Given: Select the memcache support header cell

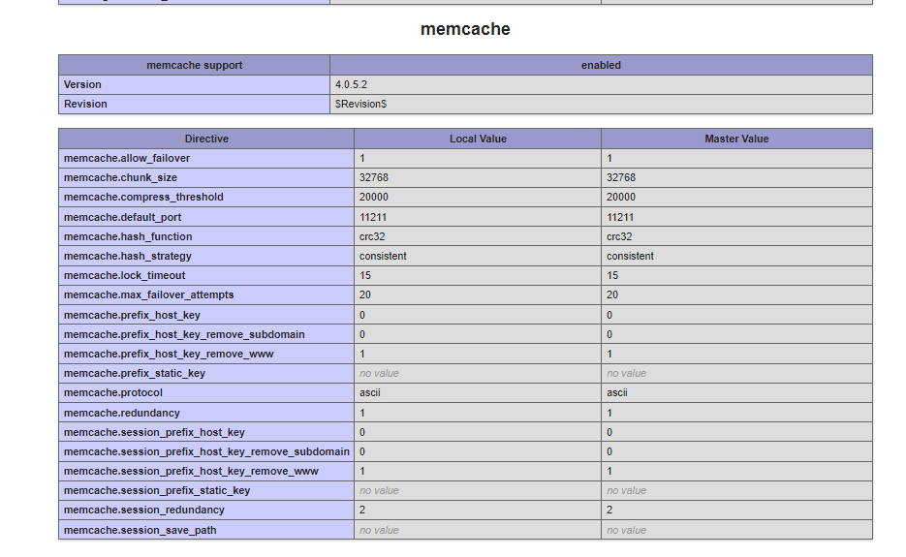Looking at the screenshot, I should 194,65.
